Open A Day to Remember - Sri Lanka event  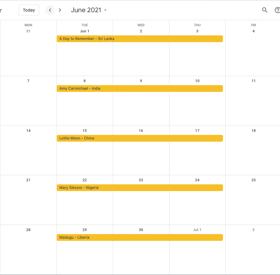point(140,39)
